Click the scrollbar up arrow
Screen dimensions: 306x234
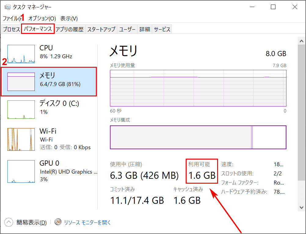tap(301, 41)
